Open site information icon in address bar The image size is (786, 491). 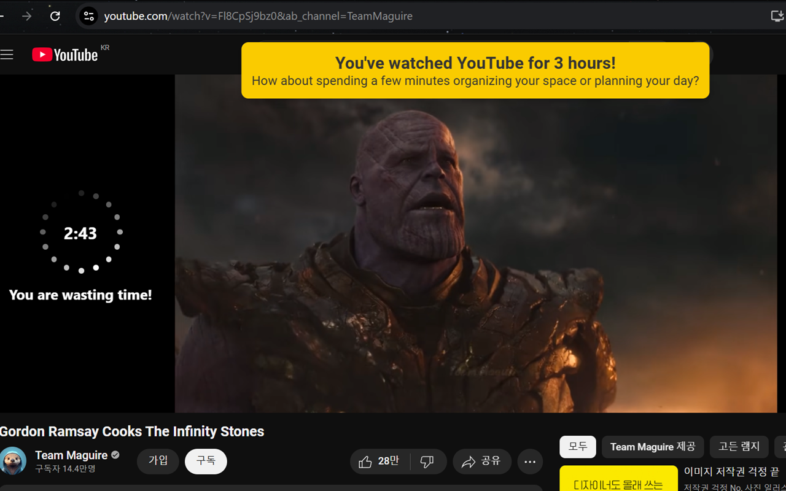[x=89, y=16]
